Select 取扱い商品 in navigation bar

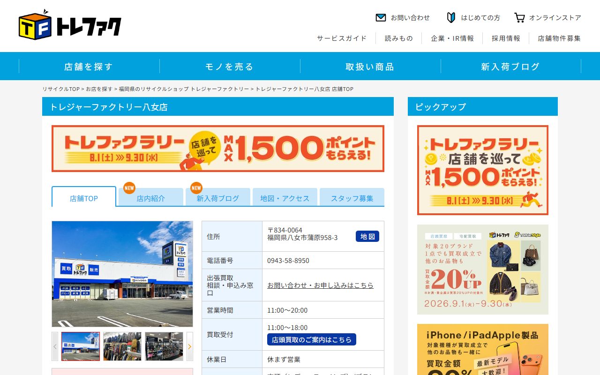point(370,67)
